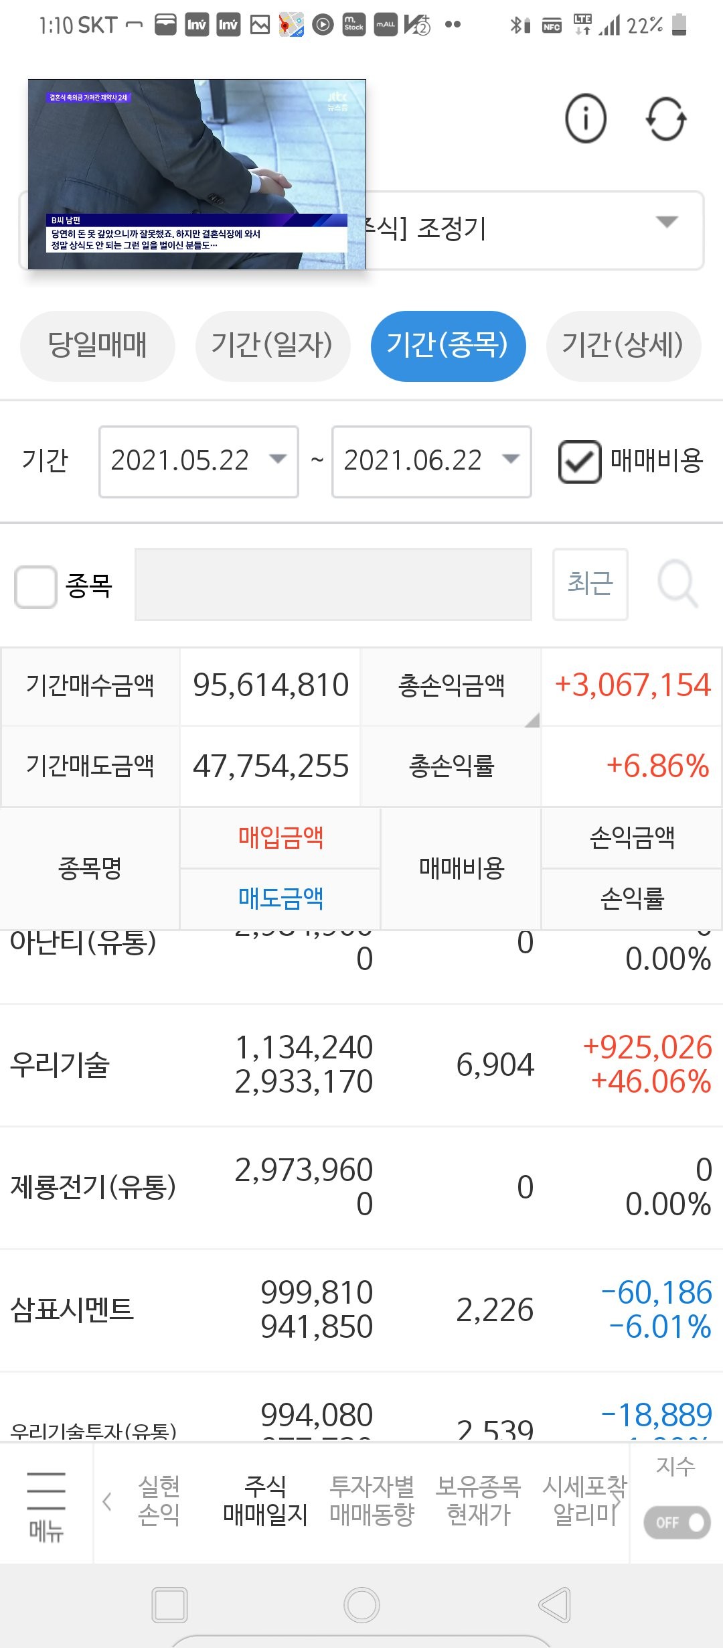The image size is (723, 1648).
Task: Tap the left arrow in bottom tabs
Action: tap(107, 1501)
